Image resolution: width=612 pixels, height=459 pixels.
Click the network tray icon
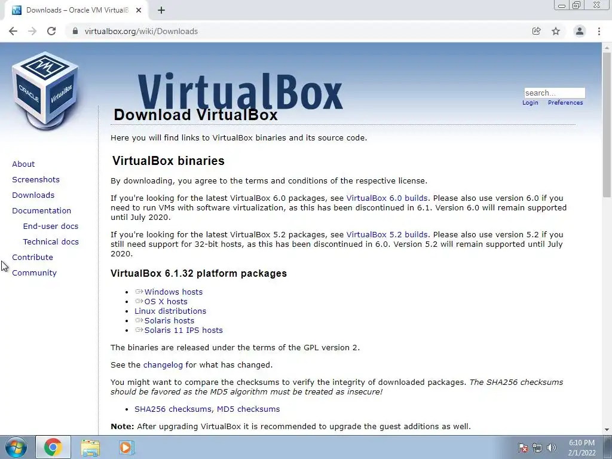(x=537, y=448)
